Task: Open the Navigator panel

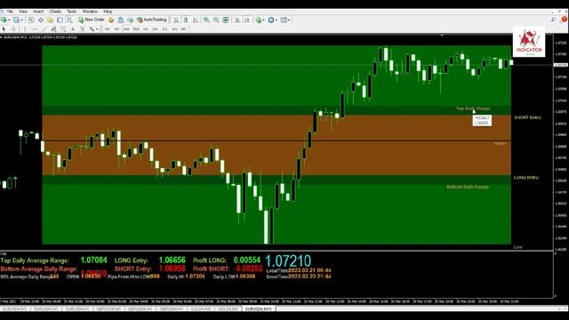Action: (50, 20)
